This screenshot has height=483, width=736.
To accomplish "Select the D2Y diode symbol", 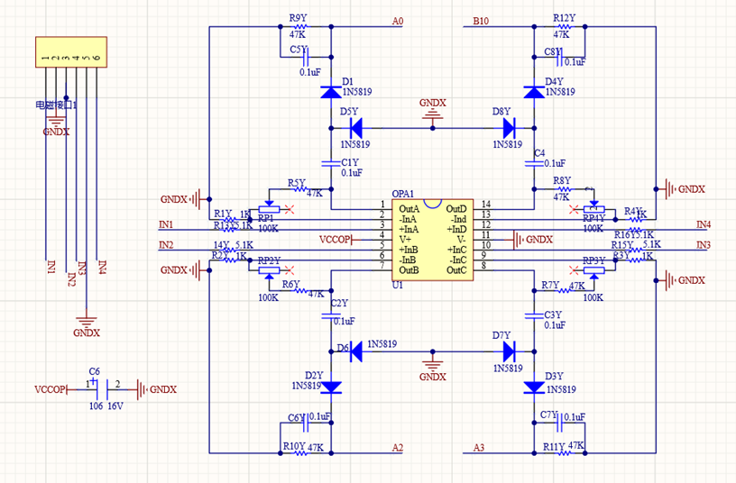I will pyautogui.click(x=331, y=387).
